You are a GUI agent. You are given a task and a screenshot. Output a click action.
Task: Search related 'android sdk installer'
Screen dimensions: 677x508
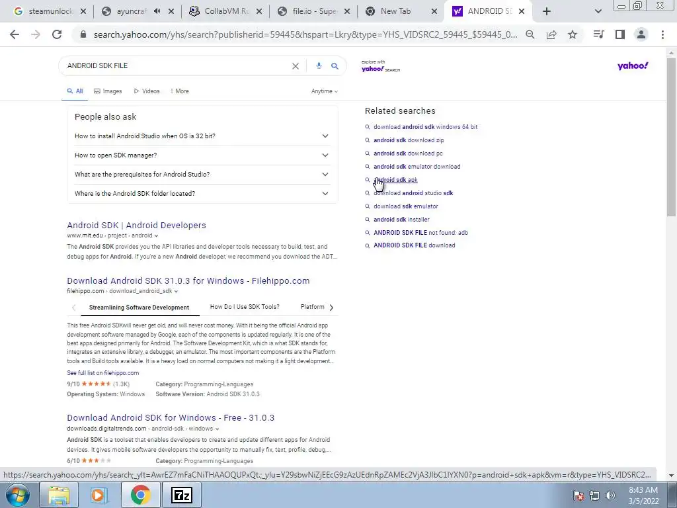(x=401, y=220)
